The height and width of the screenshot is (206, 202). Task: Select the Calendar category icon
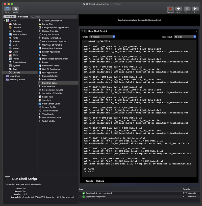[10, 24]
